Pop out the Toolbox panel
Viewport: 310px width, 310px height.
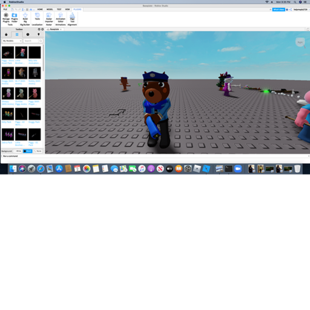click(x=39, y=29)
